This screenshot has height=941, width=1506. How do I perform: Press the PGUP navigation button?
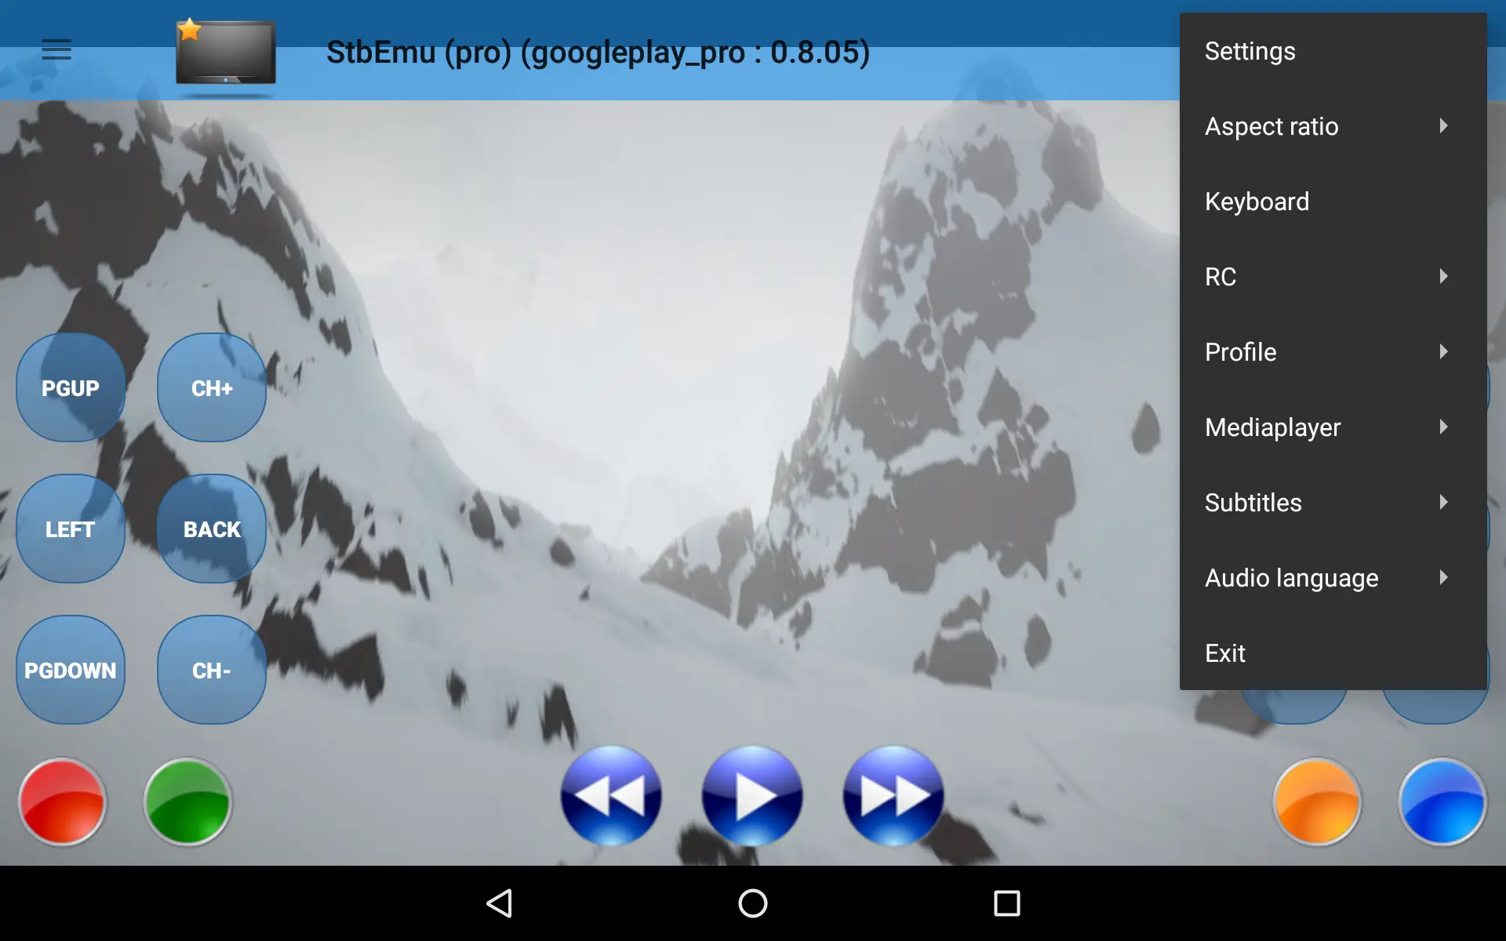coord(71,388)
